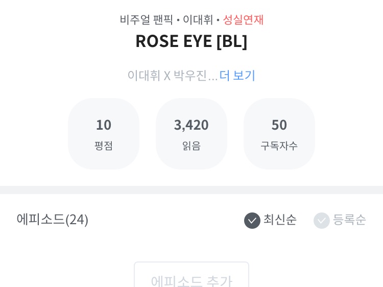Click the ellipsis after 박우진
Screen dimensions: 383x287
click(x=213, y=77)
